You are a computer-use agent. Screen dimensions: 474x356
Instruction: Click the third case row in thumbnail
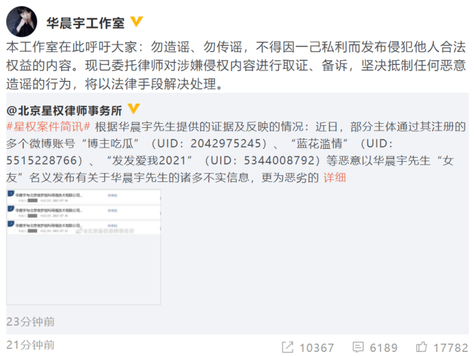click(x=83, y=227)
